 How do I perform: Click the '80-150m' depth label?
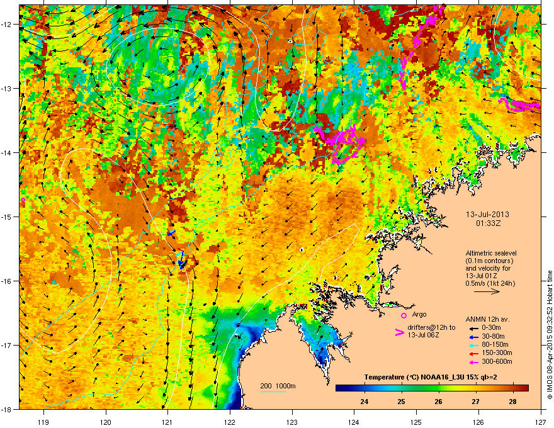[495, 345]
